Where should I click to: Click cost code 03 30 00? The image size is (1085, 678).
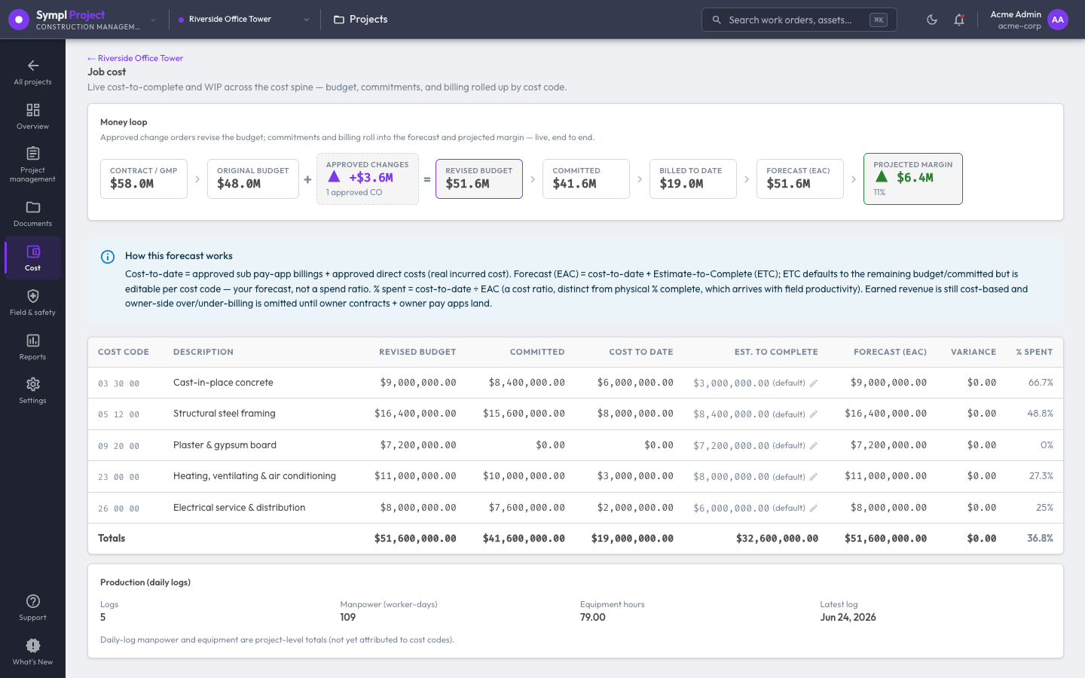coord(118,383)
